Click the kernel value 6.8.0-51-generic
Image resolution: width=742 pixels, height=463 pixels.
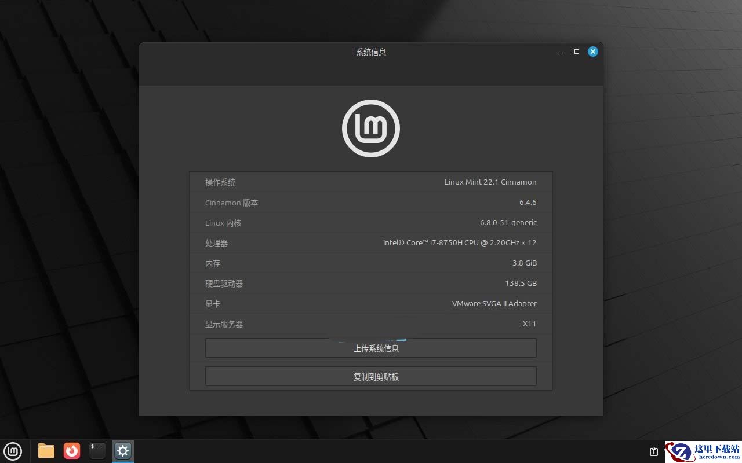coord(508,223)
